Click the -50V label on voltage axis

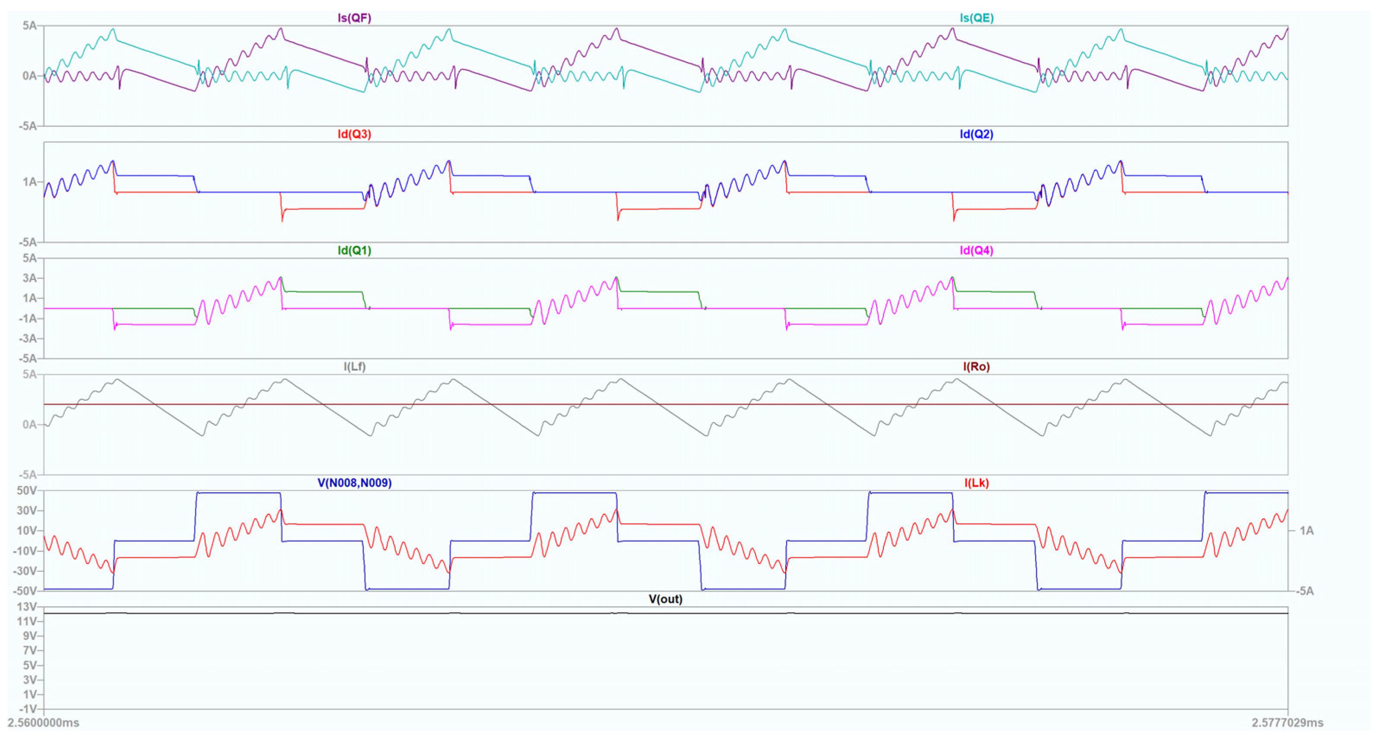25,591
